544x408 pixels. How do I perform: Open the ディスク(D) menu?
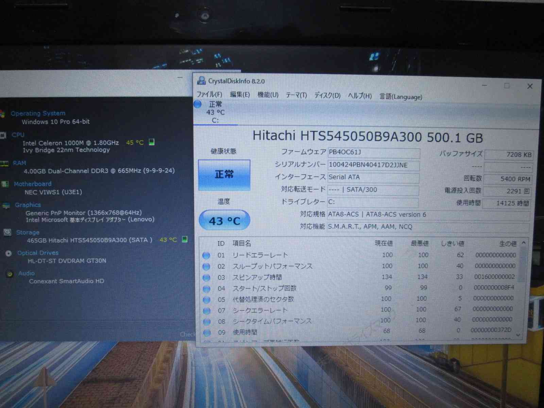click(x=327, y=96)
